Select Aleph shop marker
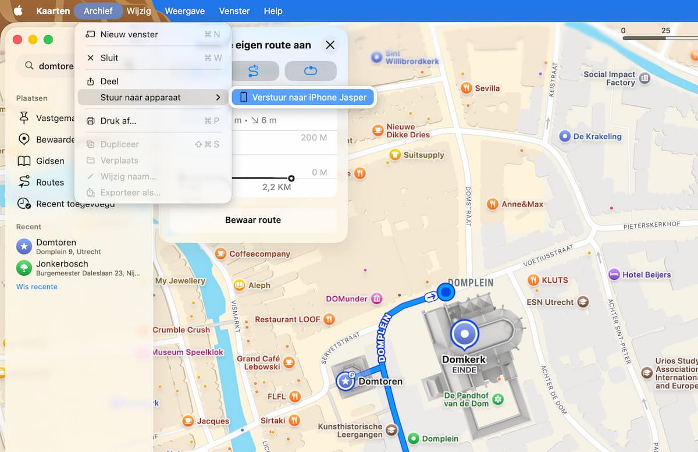 tap(239, 285)
